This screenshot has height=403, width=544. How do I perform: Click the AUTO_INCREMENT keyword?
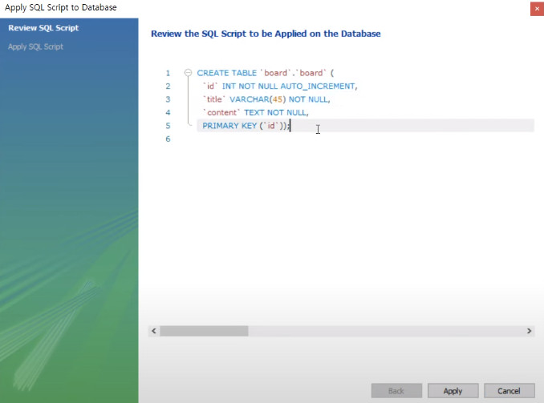click(x=318, y=87)
